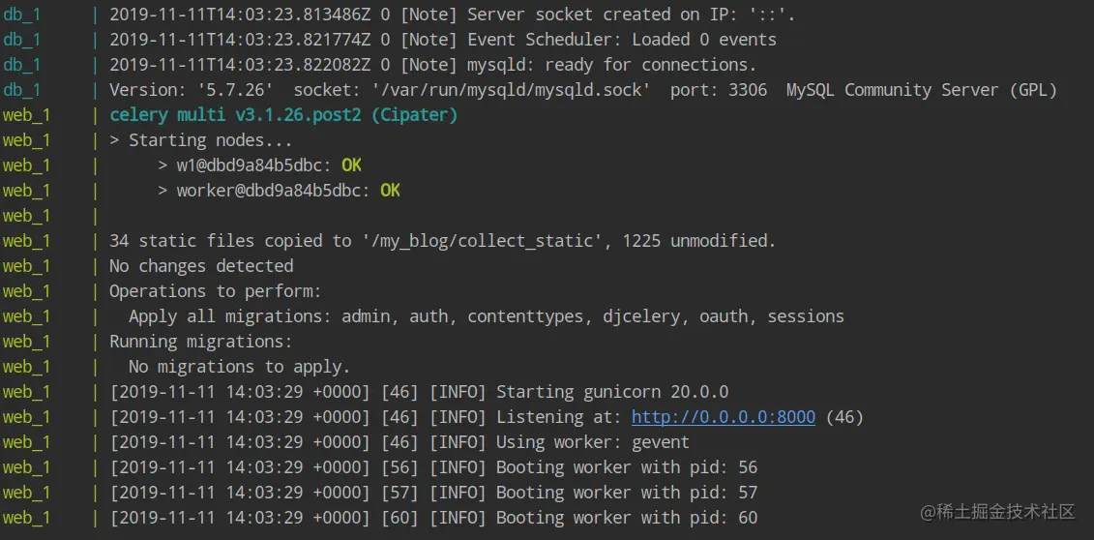Click the timestamp 2019-11-11T14:03:23.821774Z
The height and width of the screenshot is (540, 1094).
[x=240, y=40]
